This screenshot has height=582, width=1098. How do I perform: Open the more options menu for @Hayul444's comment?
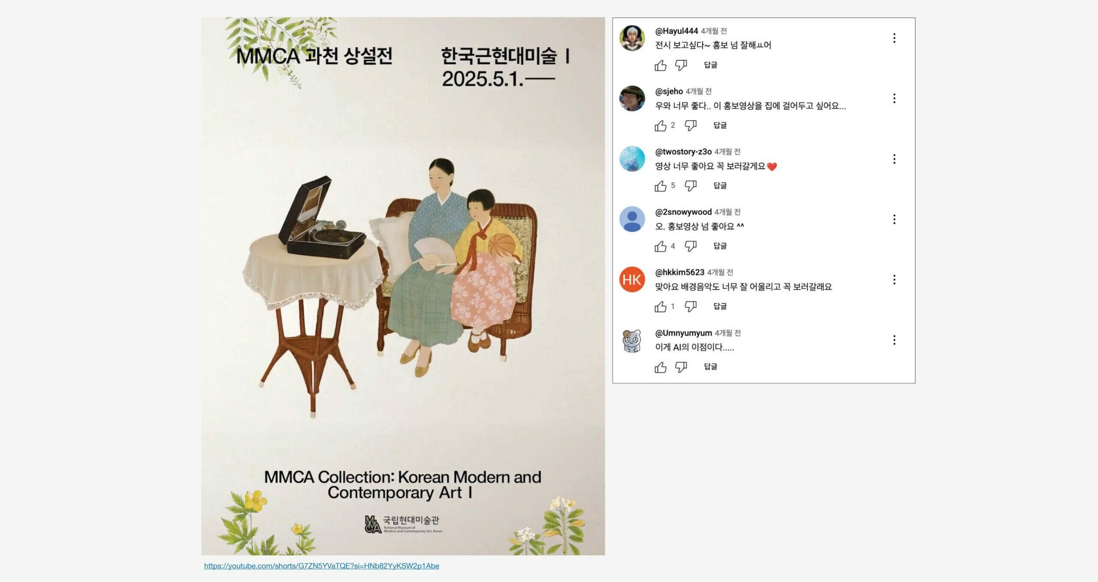point(894,38)
